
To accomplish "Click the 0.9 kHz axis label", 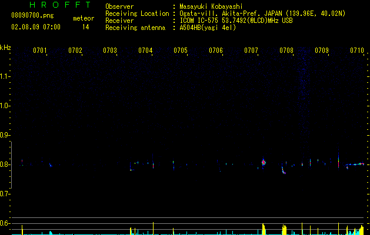I will (x=5, y=135).
